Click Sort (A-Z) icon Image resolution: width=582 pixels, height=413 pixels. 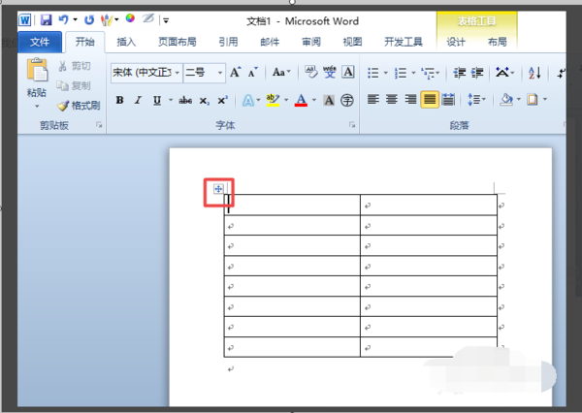point(534,73)
